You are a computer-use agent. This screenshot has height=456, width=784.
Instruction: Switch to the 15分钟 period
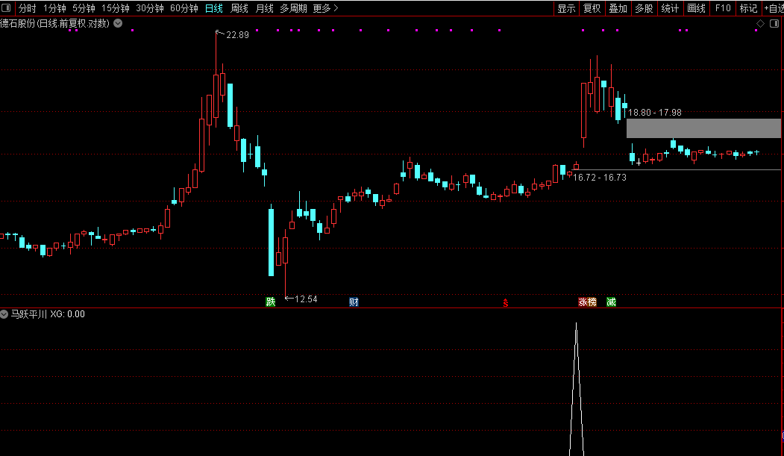click(x=116, y=8)
